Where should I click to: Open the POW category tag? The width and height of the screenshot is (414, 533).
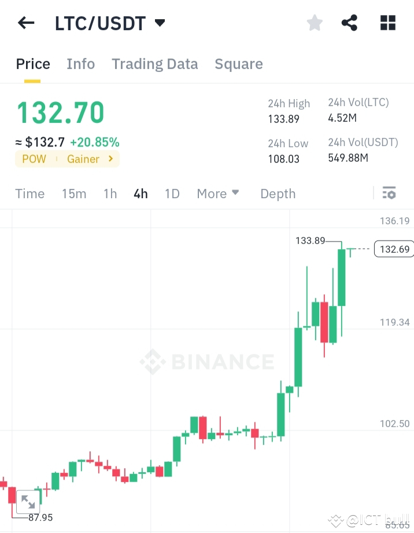(x=34, y=159)
